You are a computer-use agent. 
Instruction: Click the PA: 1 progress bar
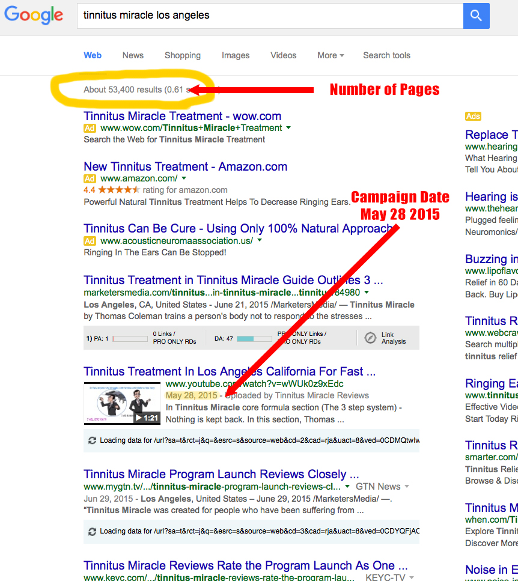(x=130, y=339)
